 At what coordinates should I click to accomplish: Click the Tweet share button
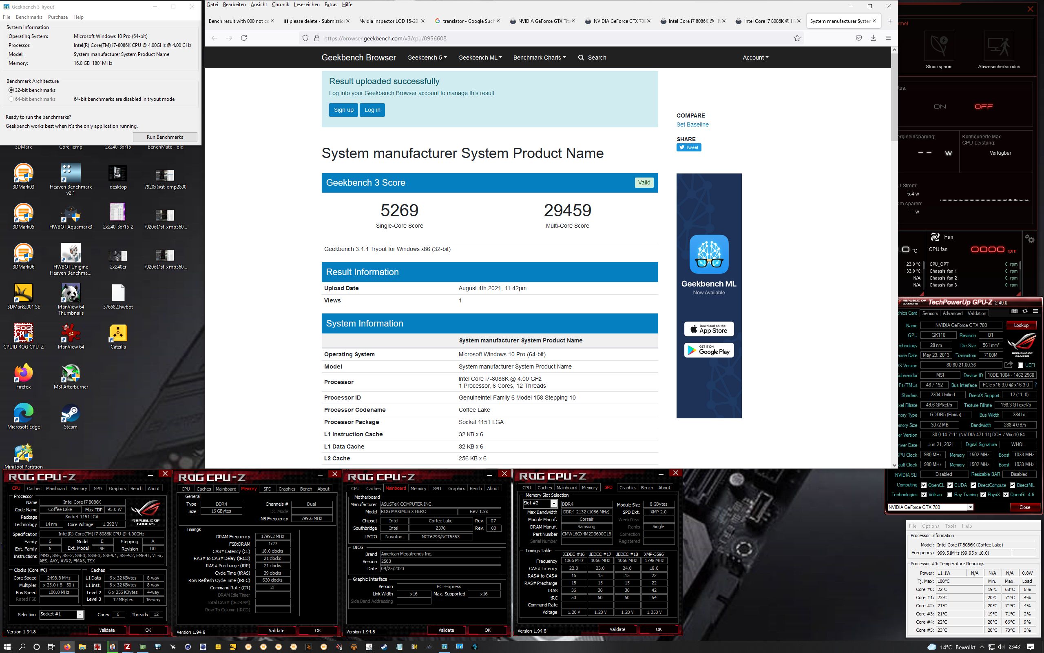(x=688, y=147)
